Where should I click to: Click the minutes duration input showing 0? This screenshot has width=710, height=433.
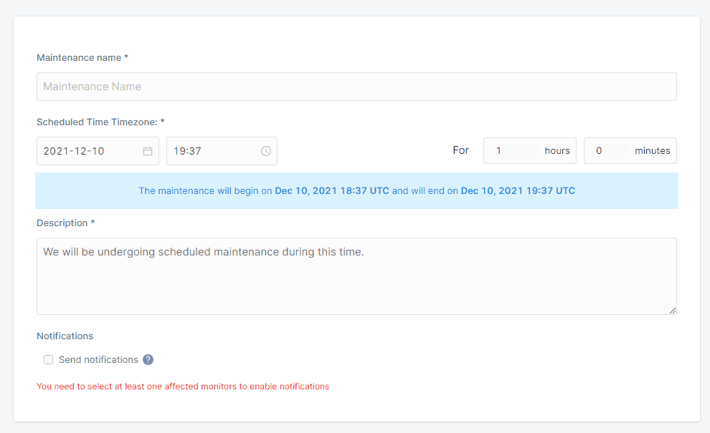click(x=611, y=151)
